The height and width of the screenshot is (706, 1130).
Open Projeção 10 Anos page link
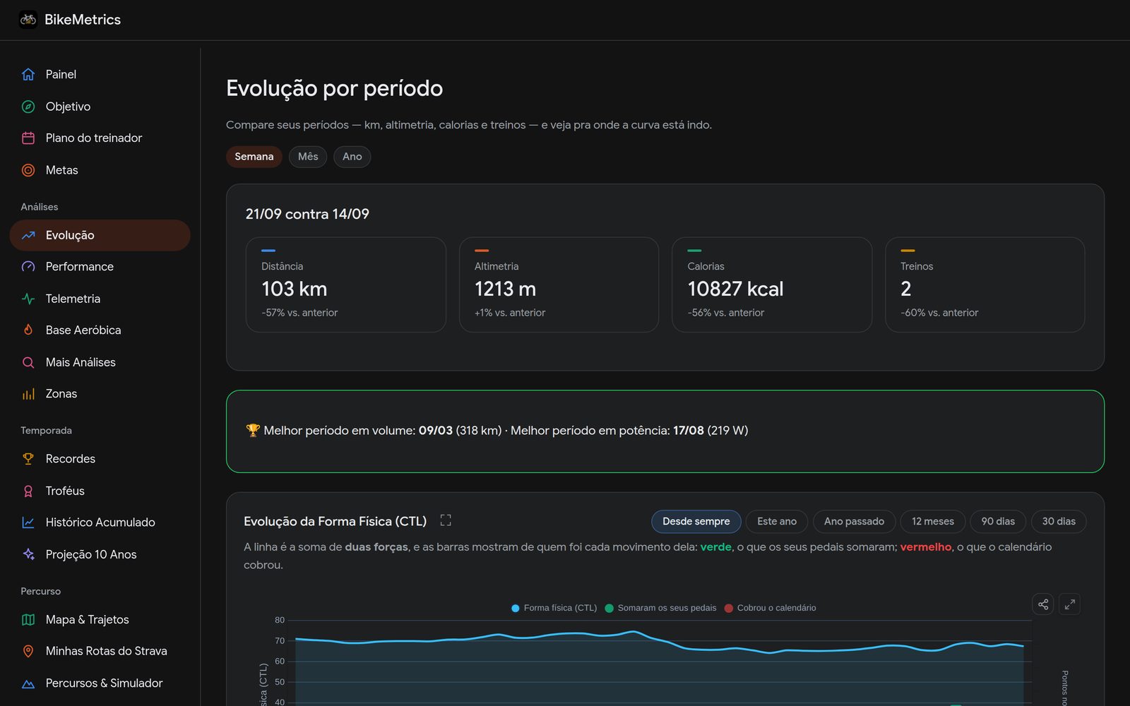[100, 554]
